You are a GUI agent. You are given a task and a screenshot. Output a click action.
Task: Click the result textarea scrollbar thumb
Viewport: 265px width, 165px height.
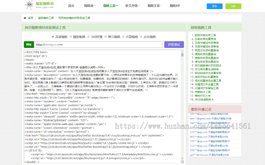click(x=182, y=55)
